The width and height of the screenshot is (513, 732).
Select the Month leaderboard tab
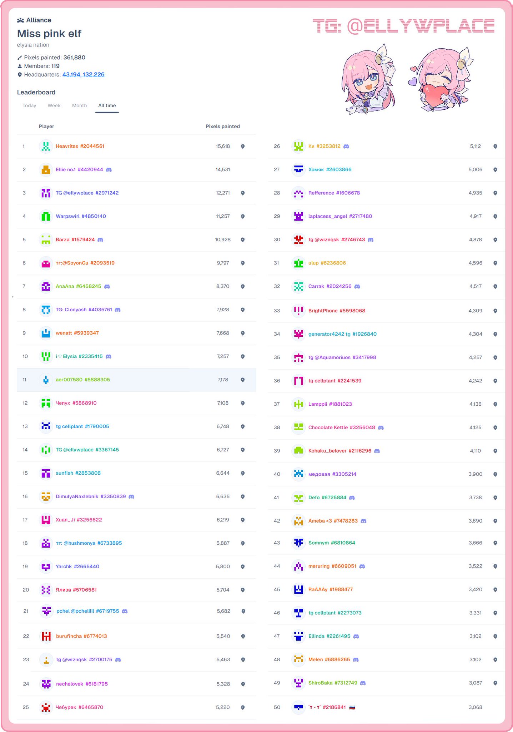79,105
